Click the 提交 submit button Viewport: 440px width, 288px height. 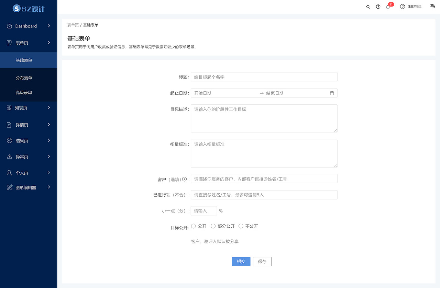tap(241, 261)
